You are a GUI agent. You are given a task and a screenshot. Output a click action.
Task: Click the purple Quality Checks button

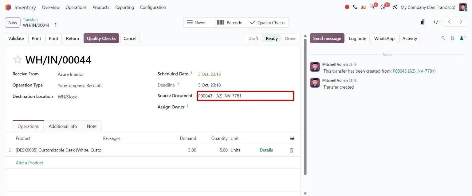click(x=101, y=38)
